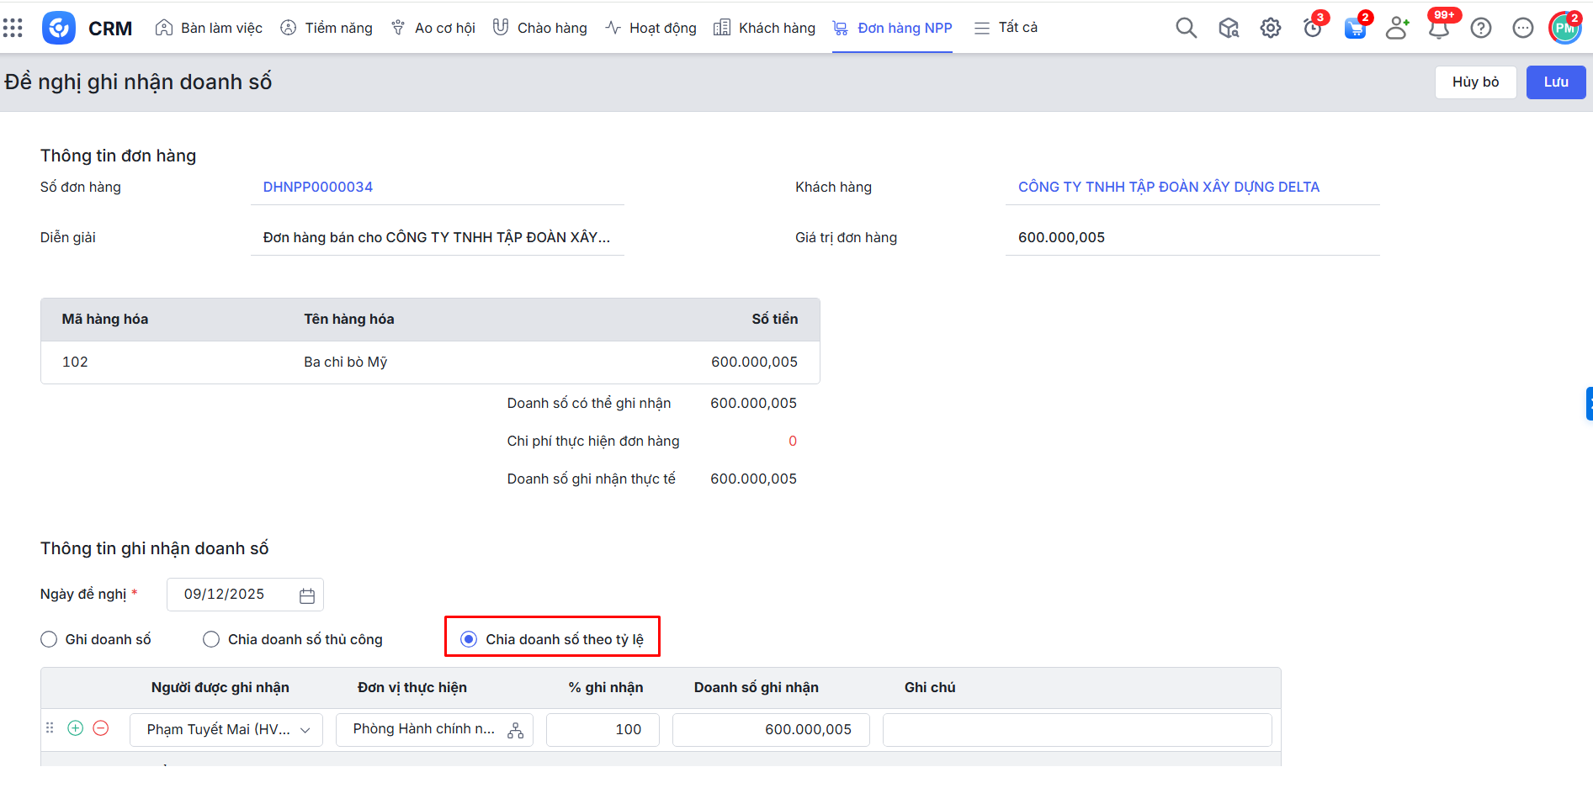Click the add user icon
1593x804 pixels.
click(1396, 28)
